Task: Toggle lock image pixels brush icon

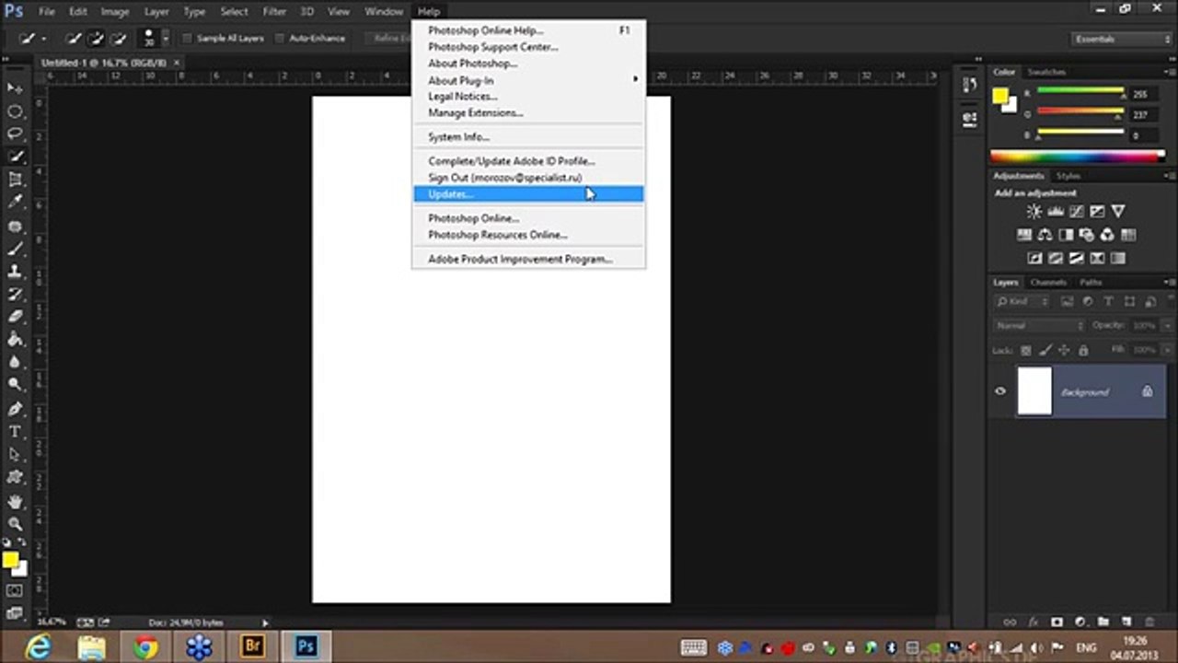Action: [x=1044, y=351]
